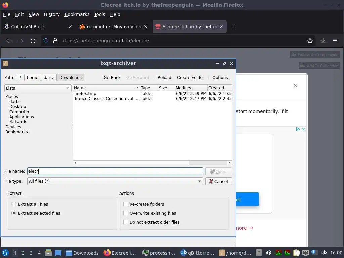Viewport: 344px width, 258px height.
Task: Close the advertisement with X
Action: [x=303, y=129]
